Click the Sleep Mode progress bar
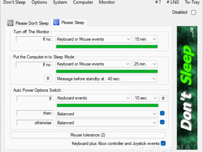 [107, 71]
